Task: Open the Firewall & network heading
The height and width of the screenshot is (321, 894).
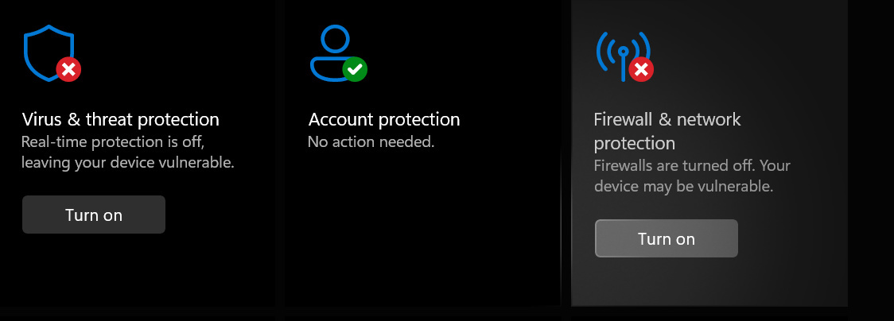Action: coord(667,120)
